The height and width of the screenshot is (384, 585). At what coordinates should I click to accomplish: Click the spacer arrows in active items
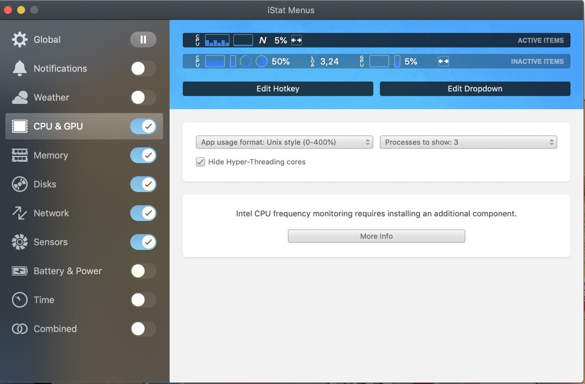[297, 40]
